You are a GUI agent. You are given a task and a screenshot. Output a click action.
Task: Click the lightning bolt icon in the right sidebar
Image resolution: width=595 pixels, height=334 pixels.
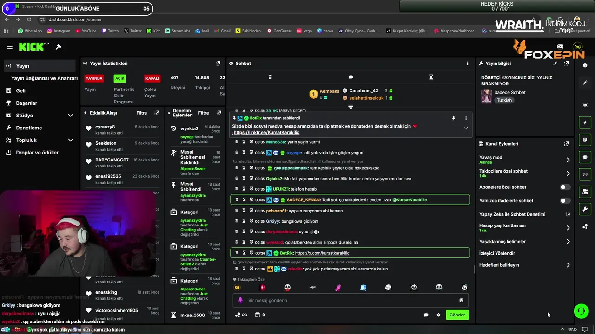point(585,123)
